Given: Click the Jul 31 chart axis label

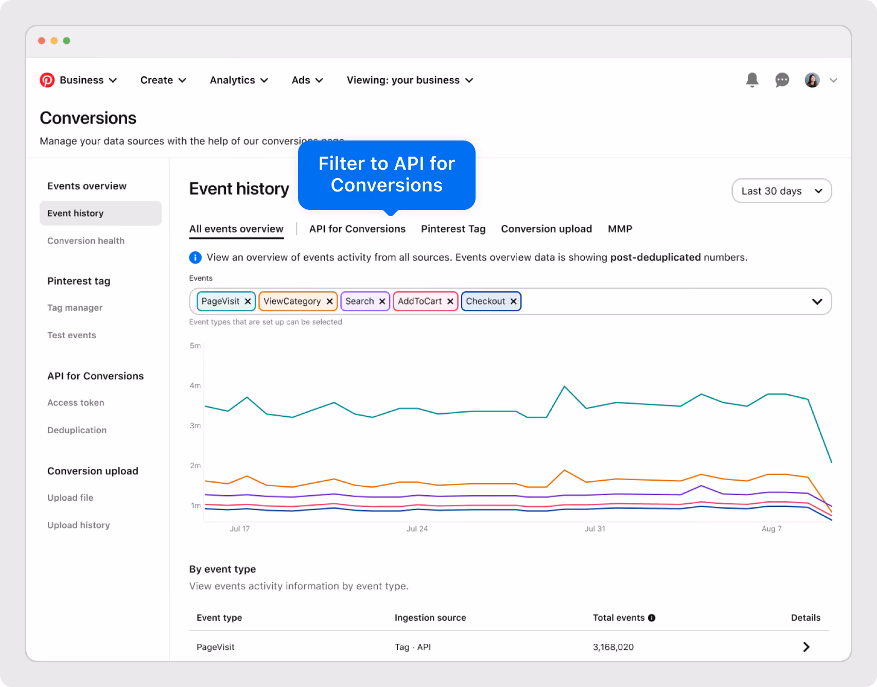Looking at the screenshot, I should 594,529.
